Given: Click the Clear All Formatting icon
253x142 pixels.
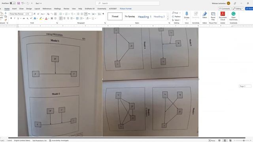Looking at the screenshot, I should coord(48,14).
